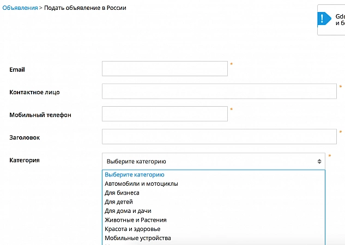Click the Email field label
This screenshot has height=245, width=345.
pyautogui.click(x=17, y=69)
